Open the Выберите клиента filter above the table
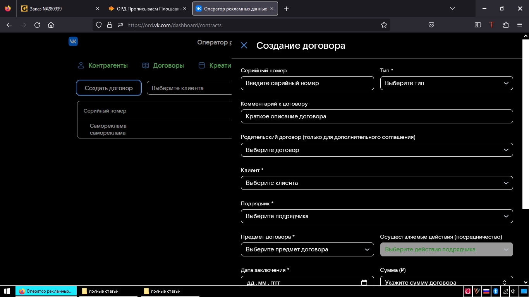The height and width of the screenshot is (297, 529). 189,88
